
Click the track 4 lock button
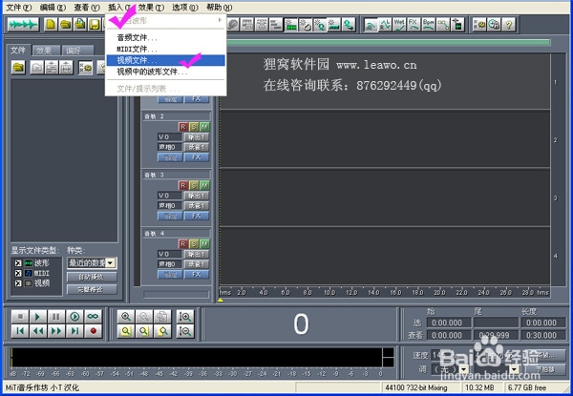click(x=170, y=274)
